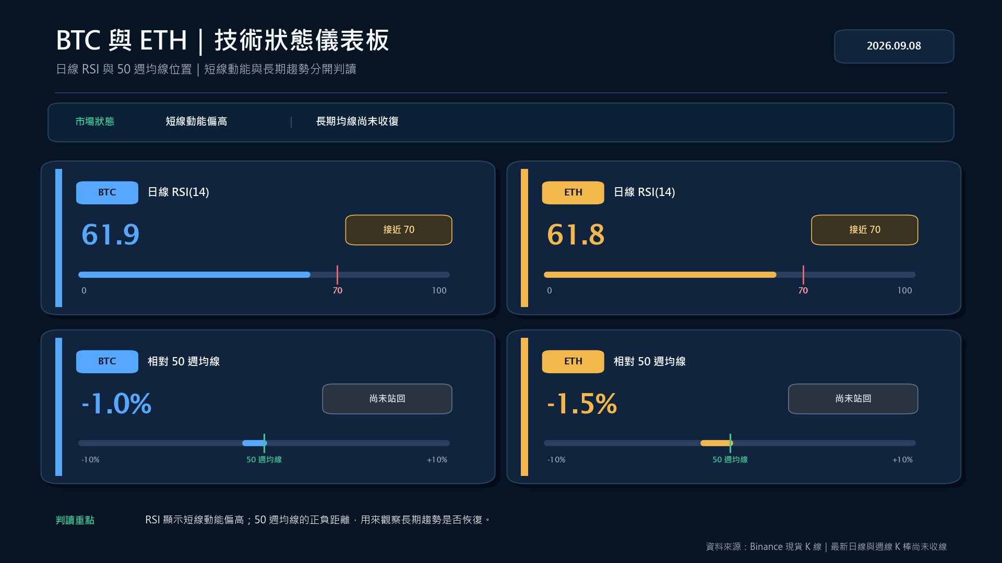The height and width of the screenshot is (563, 1002).
Task: Select the BTC tag on RSI card
Action: (x=107, y=192)
